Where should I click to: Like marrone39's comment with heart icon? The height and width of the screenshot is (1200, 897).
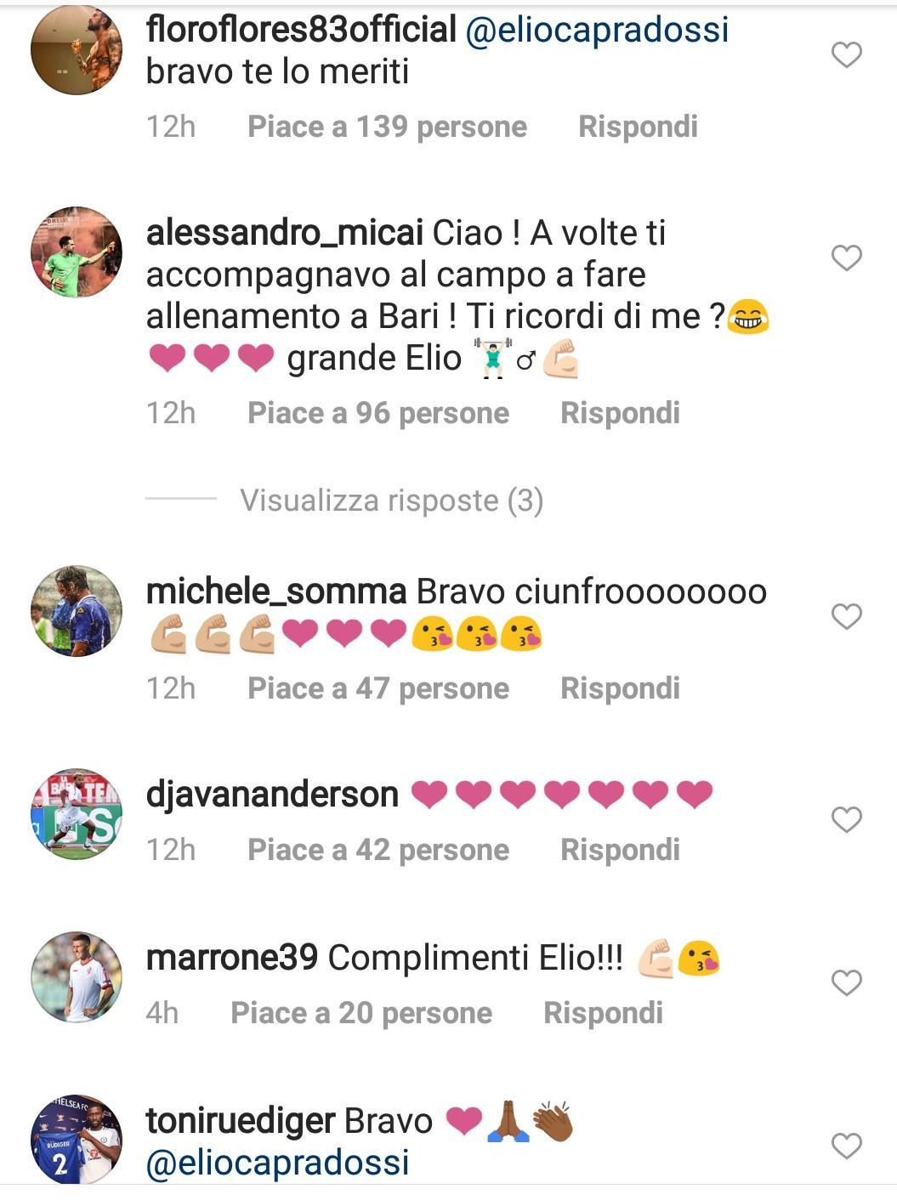point(846,982)
